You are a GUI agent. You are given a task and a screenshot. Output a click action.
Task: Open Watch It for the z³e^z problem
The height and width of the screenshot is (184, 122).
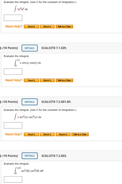coord(47,26)
